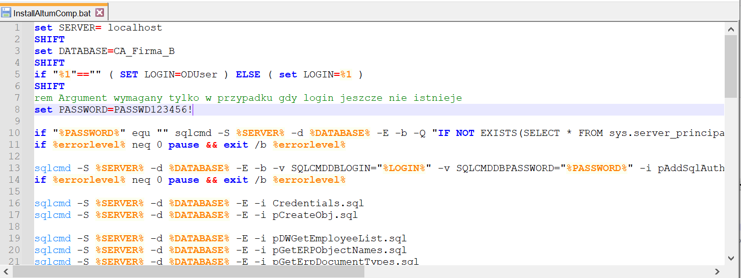Click the horizontal scrollbar thumb
The image size is (741, 278).
tap(189, 272)
